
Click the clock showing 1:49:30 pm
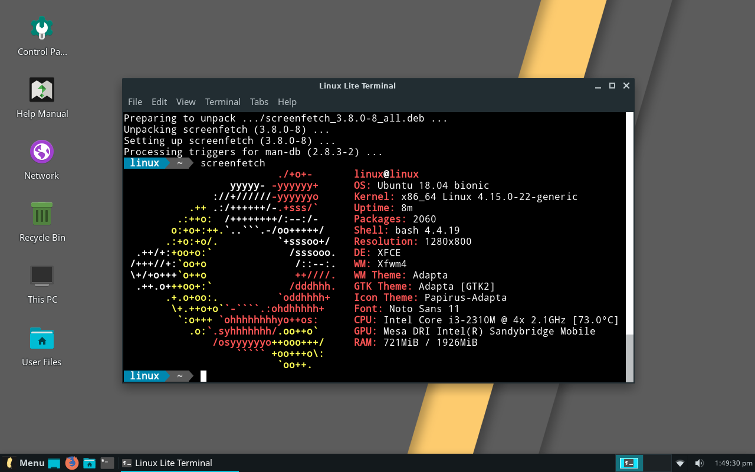(734, 463)
